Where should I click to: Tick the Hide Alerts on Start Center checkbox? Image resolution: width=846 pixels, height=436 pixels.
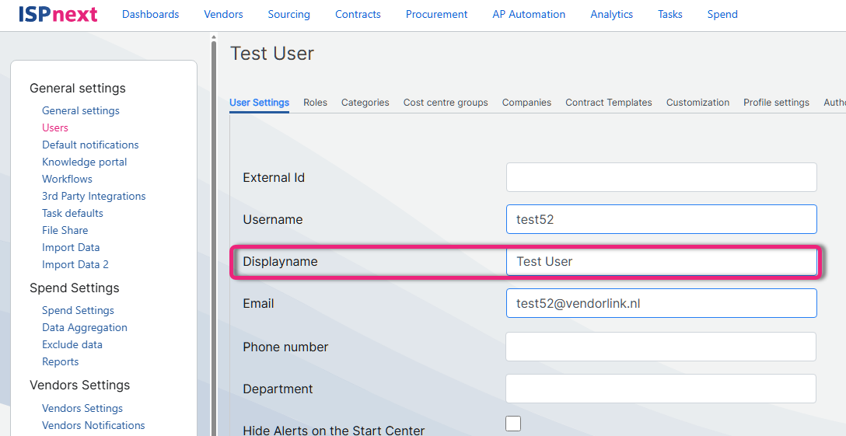tap(513, 424)
